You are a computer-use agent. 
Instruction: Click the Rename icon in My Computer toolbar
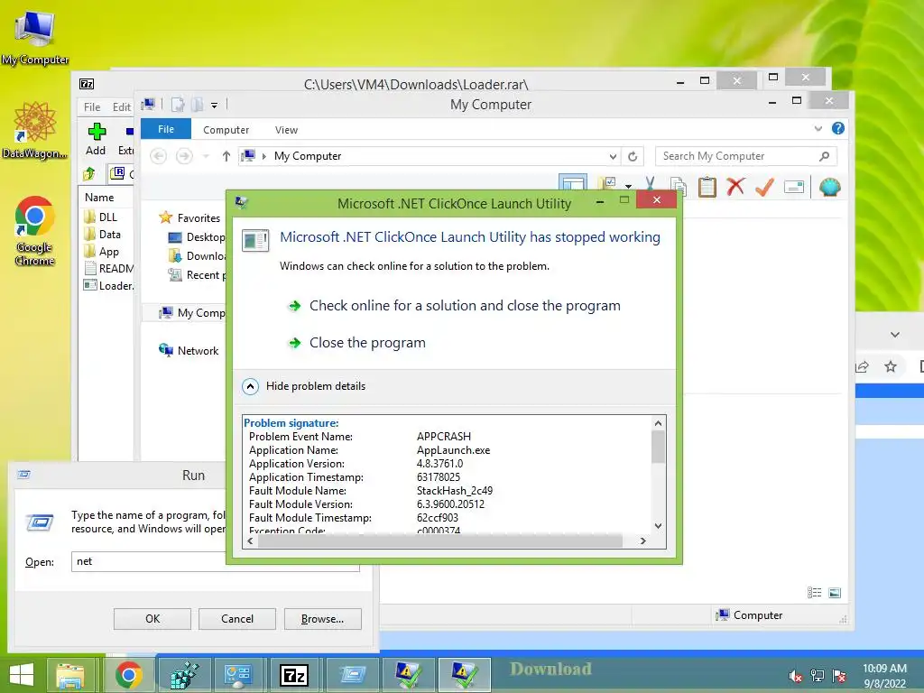pos(794,188)
